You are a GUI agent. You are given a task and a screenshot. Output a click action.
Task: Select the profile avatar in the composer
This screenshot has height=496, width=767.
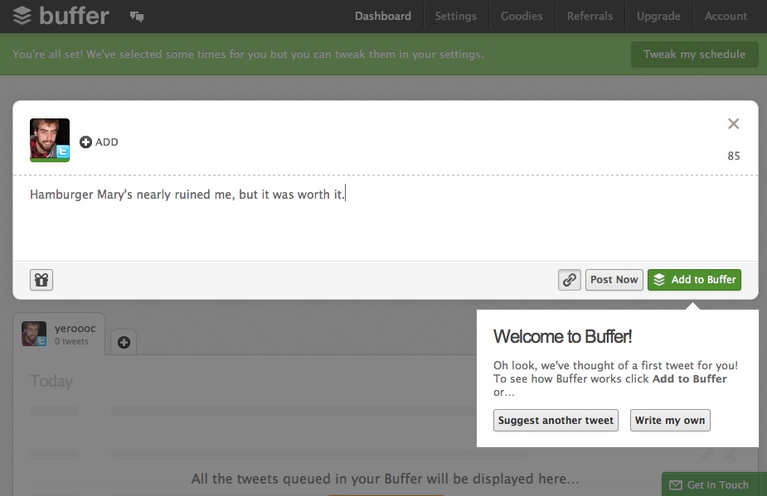click(x=50, y=140)
